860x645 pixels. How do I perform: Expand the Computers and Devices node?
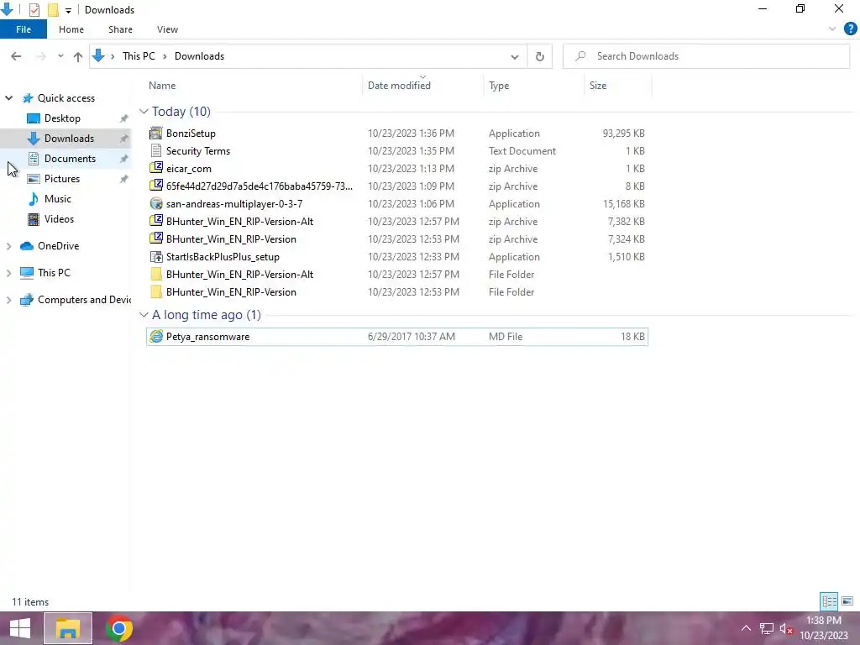(8, 300)
